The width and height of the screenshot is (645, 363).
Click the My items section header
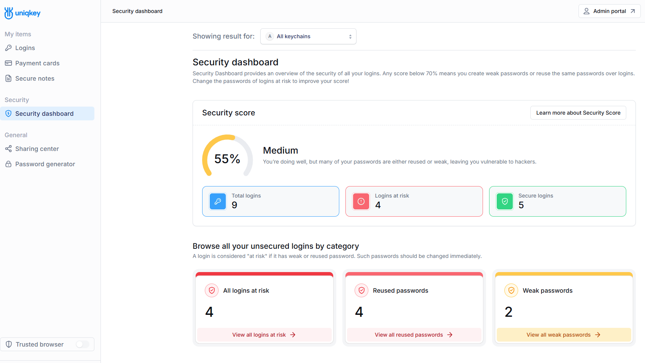click(x=18, y=34)
